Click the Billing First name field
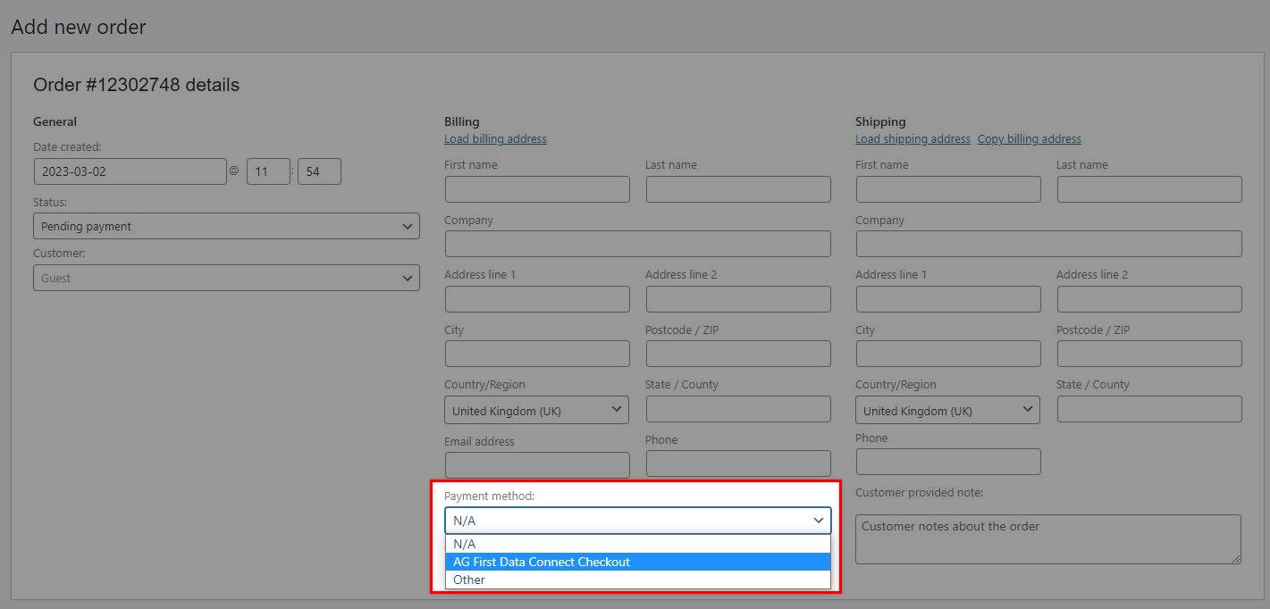Screen dimensions: 1270x609 pyautogui.click(x=537, y=189)
